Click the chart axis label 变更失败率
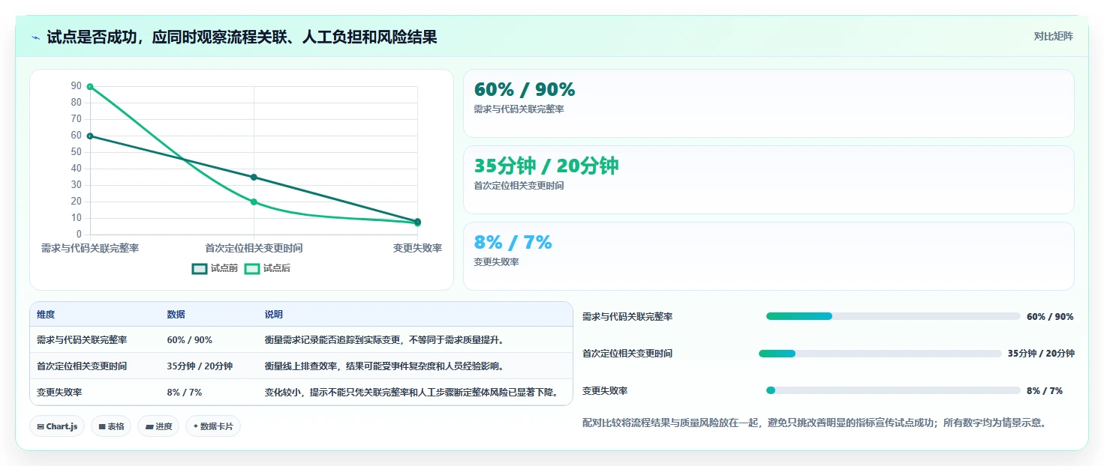 click(x=417, y=248)
